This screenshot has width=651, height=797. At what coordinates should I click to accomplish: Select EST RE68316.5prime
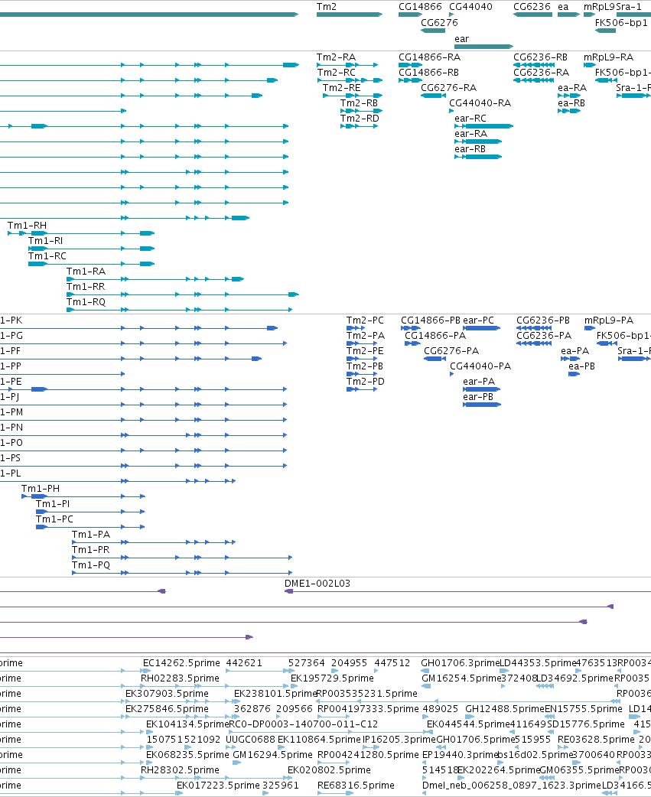(x=356, y=785)
